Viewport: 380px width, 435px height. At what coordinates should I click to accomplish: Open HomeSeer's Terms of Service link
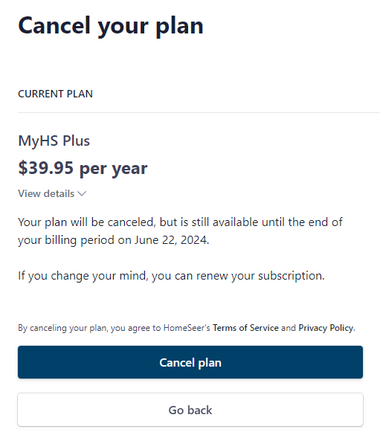[x=245, y=328]
